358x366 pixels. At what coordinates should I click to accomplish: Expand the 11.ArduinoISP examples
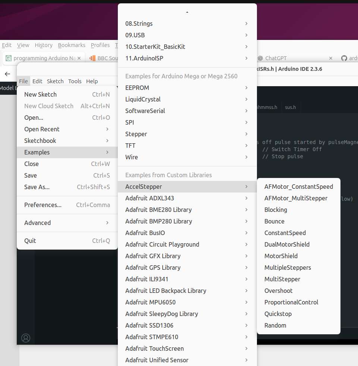pyautogui.click(x=187, y=58)
